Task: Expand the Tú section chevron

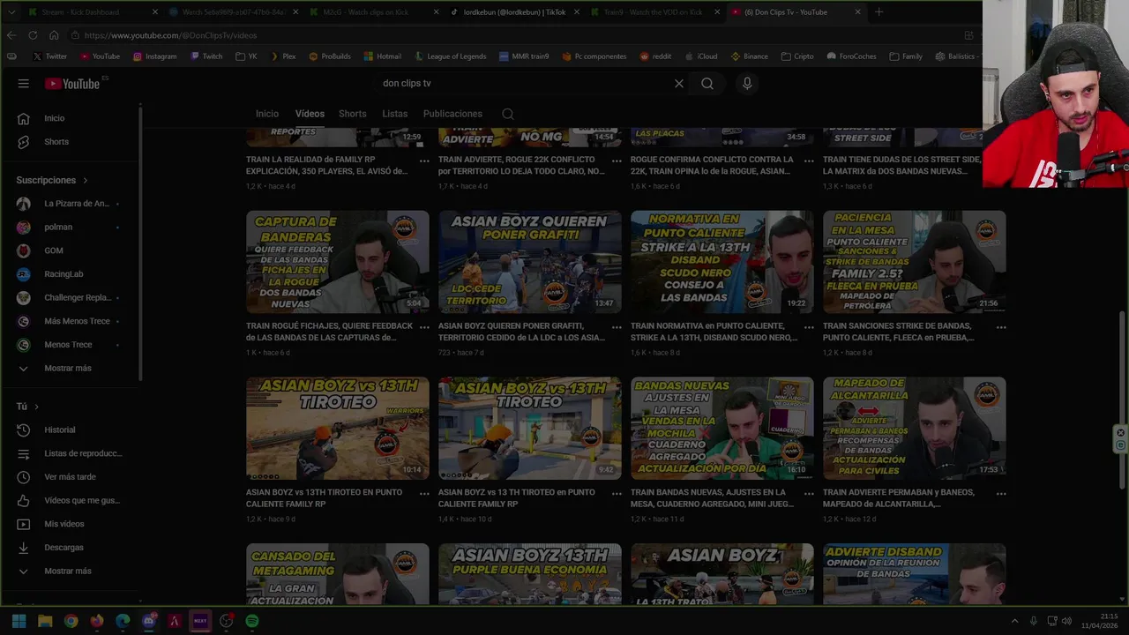Action: pos(36,407)
